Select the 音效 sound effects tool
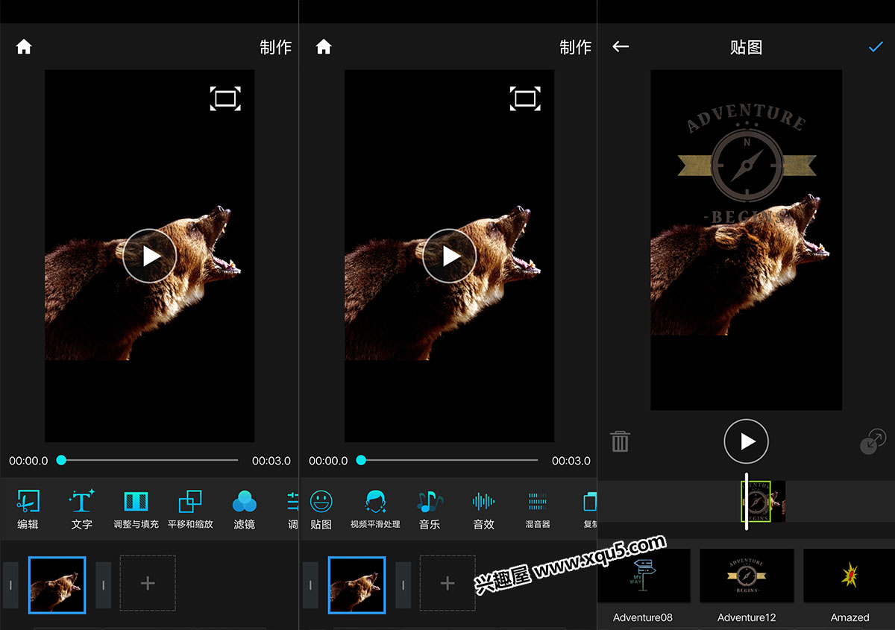895x630 pixels. tap(483, 509)
